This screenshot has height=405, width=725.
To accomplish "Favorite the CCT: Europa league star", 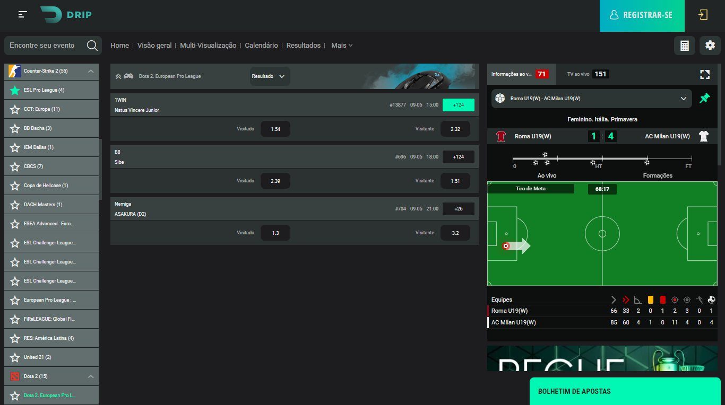I will click(15, 109).
